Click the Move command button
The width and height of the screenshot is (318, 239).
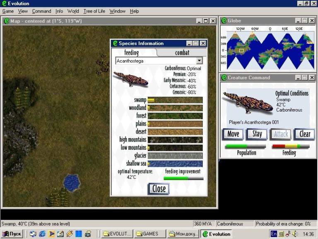tap(233, 134)
